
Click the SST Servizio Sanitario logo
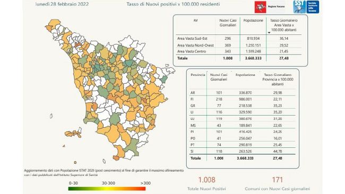click(x=306, y=7)
